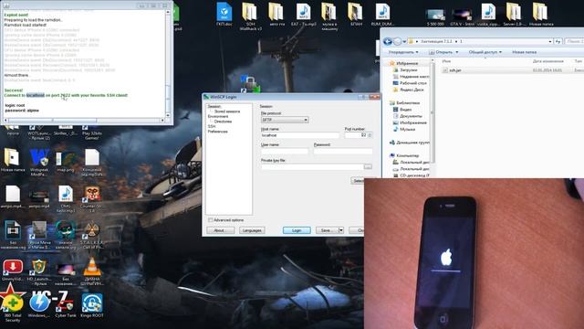Click the private key file browse button

point(368,166)
